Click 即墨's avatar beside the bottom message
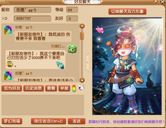 (x=8, y=76)
